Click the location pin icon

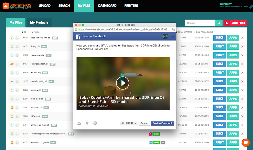tap(87, 123)
